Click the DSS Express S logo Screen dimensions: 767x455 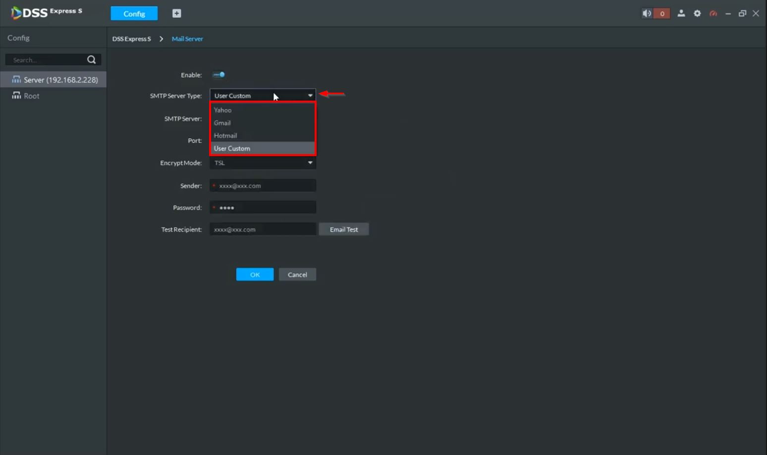(x=46, y=12)
